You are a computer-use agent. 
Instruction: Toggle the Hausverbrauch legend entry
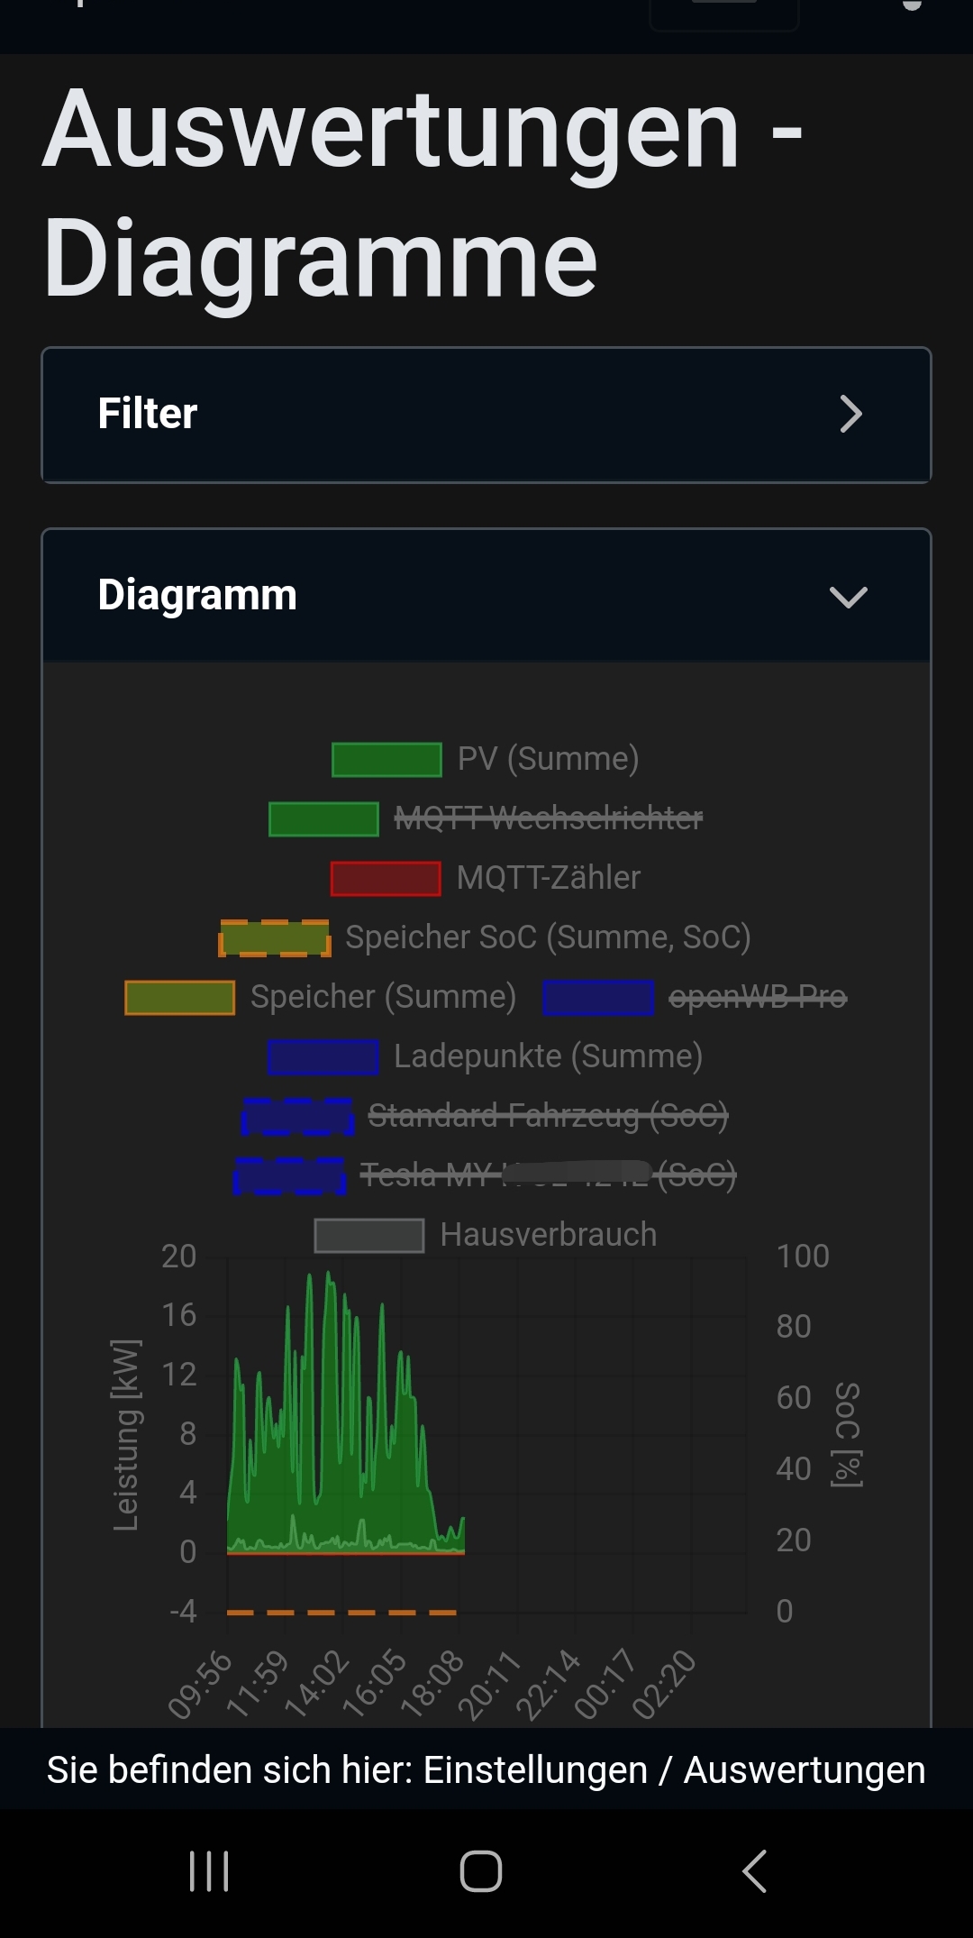coord(548,1235)
